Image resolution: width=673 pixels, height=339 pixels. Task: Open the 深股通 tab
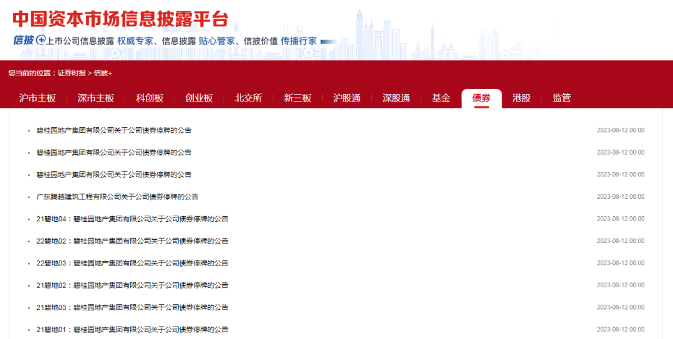coord(396,98)
